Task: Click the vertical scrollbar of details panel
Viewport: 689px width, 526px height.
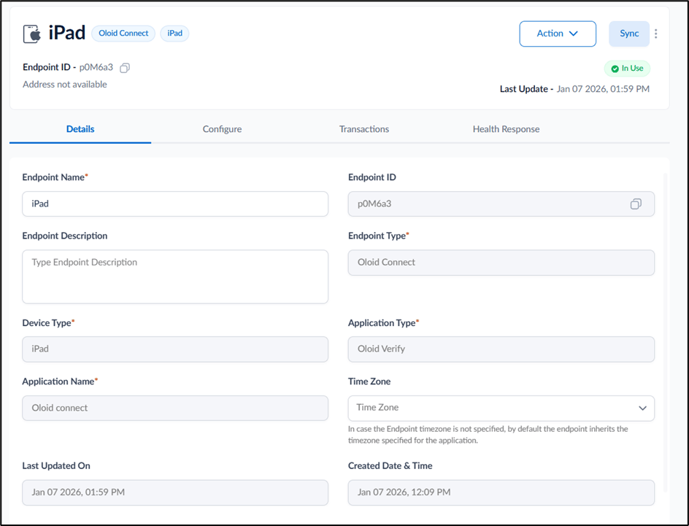Action: click(x=665, y=333)
